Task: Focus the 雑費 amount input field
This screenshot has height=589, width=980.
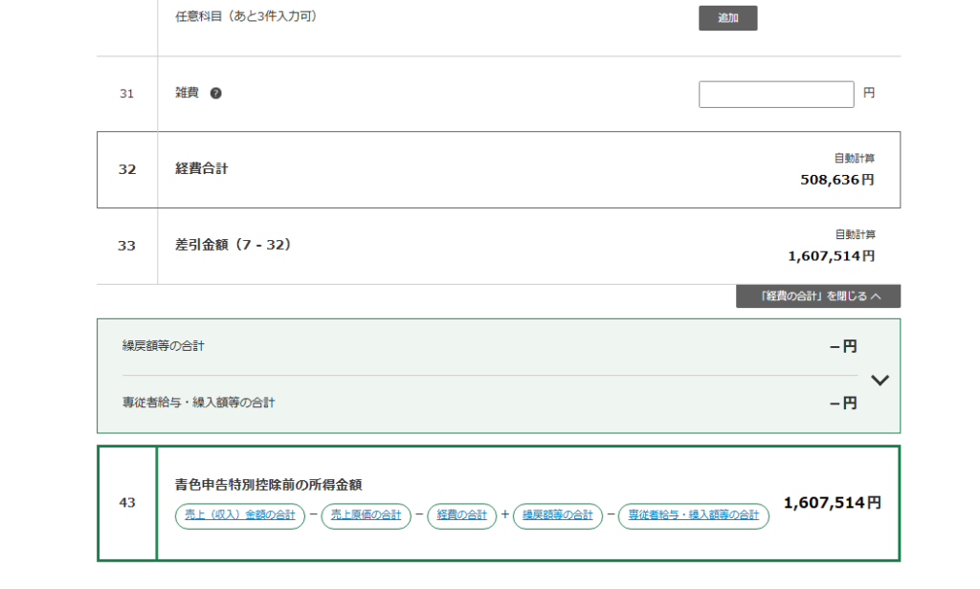Action: (x=776, y=95)
